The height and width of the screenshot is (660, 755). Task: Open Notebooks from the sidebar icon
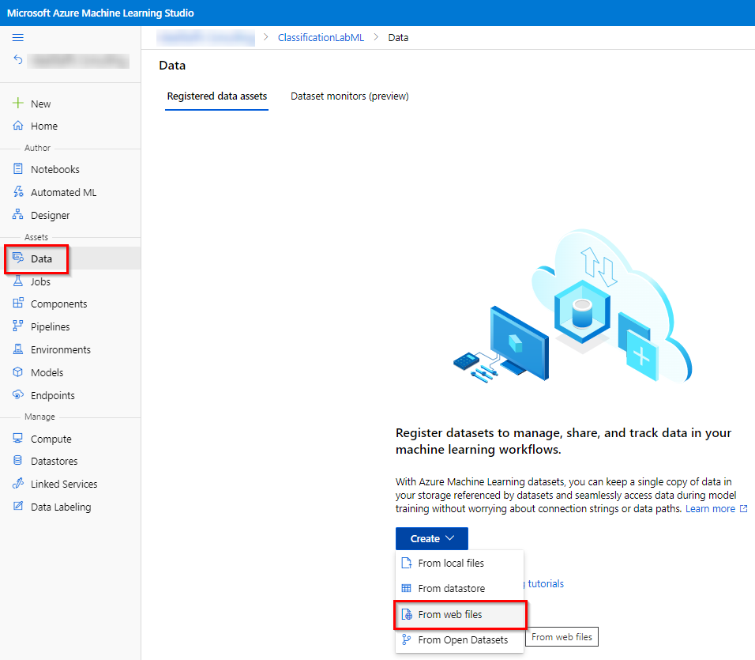pyautogui.click(x=18, y=169)
